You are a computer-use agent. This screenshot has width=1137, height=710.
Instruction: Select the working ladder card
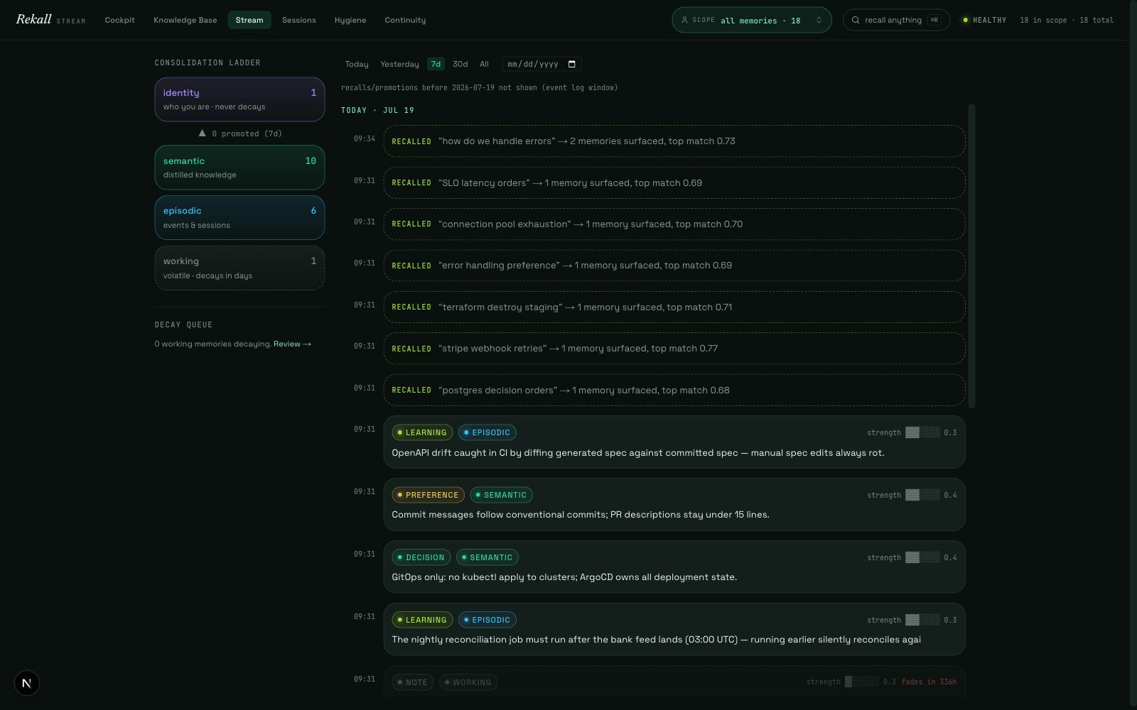(239, 268)
